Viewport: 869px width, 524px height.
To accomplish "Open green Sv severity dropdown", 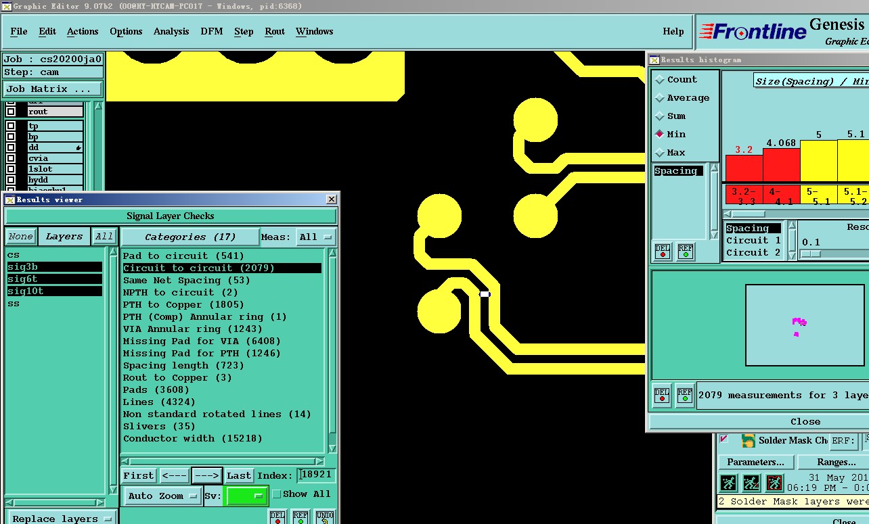I will pyautogui.click(x=246, y=496).
